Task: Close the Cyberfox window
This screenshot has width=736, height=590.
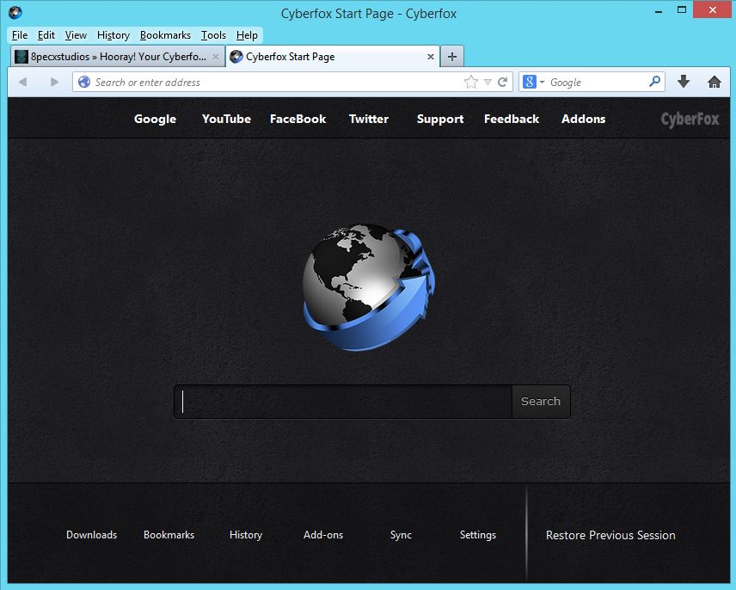Action: click(x=713, y=9)
